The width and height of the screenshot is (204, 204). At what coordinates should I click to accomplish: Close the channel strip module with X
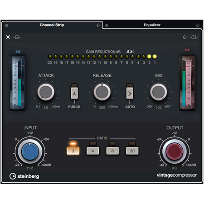[x=8, y=37]
